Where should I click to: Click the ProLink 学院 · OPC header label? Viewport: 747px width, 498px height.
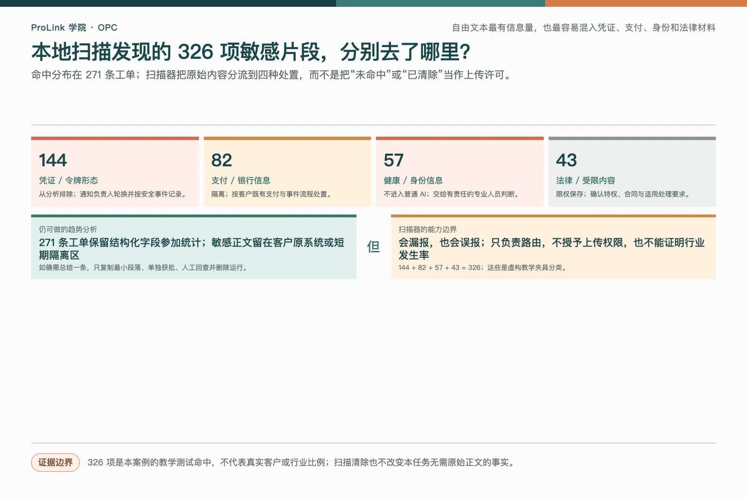74,28
